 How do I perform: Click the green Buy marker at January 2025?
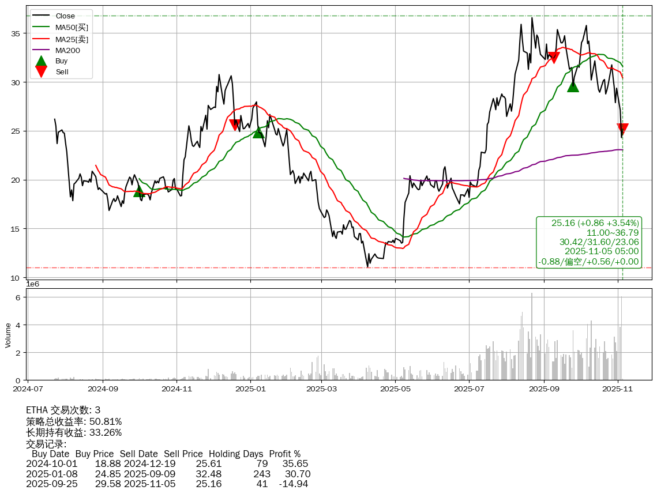coord(258,132)
